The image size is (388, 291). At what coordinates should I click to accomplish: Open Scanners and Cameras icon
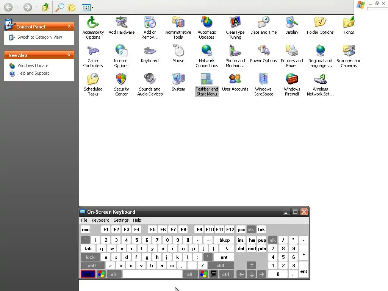click(x=349, y=56)
